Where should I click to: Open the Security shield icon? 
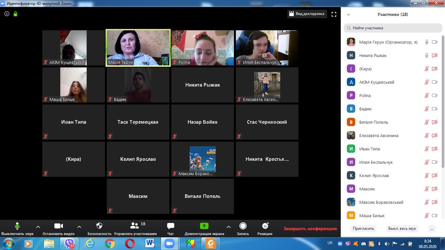click(99, 226)
